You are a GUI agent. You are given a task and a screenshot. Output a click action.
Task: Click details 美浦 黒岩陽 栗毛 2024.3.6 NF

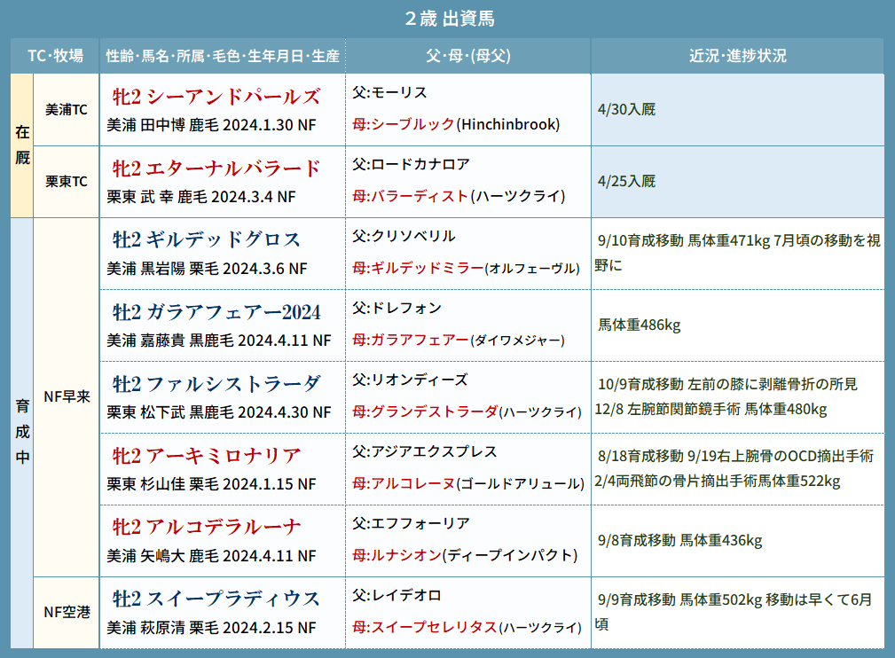pos(207,269)
